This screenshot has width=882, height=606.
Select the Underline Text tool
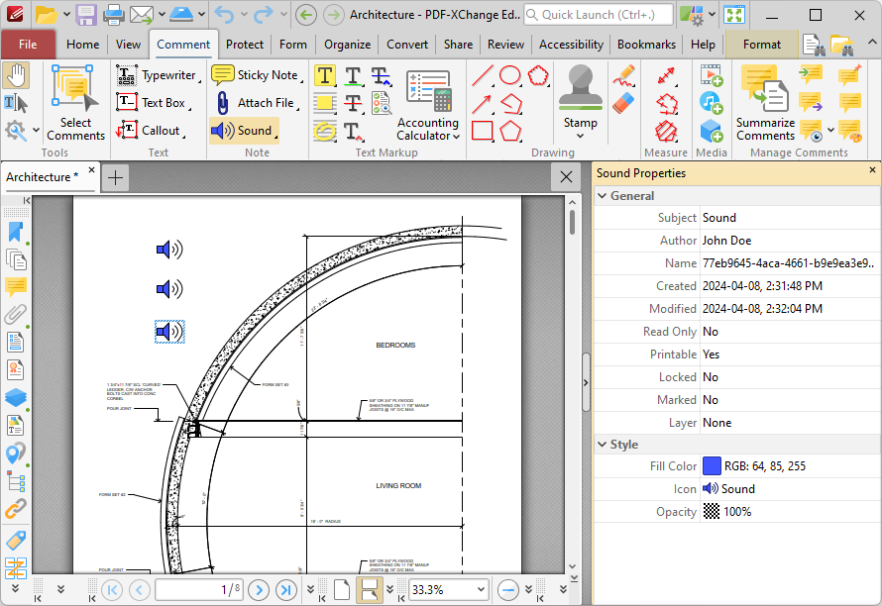(353, 76)
